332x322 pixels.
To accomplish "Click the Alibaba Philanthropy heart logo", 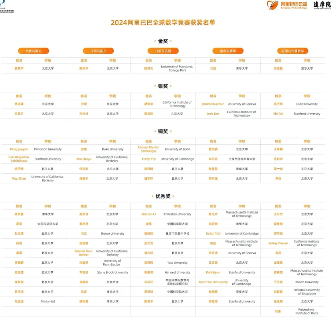I will tap(273, 5).
